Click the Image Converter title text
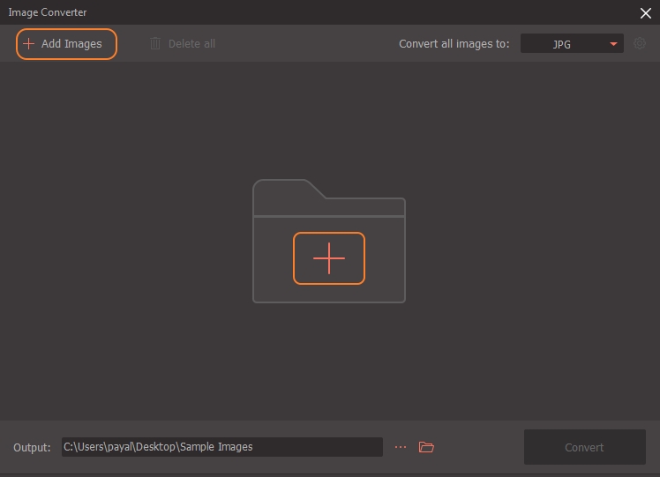660x477 pixels. [x=48, y=12]
